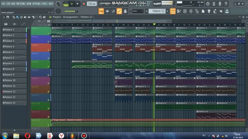The image size is (248, 139).
Task: Open the Line snap dropdown
Action: 138,11
